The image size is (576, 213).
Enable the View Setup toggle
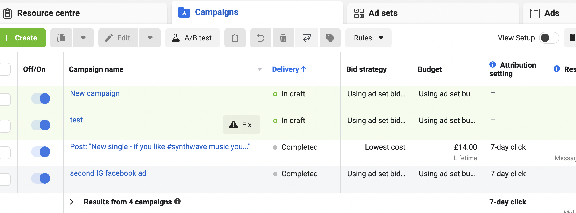(x=549, y=38)
